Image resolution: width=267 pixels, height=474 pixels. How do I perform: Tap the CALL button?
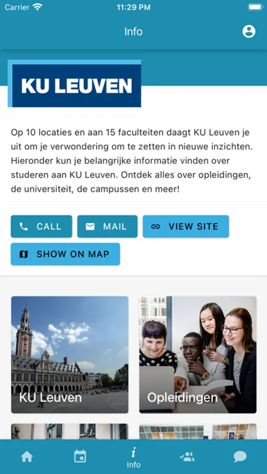(42, 226)
